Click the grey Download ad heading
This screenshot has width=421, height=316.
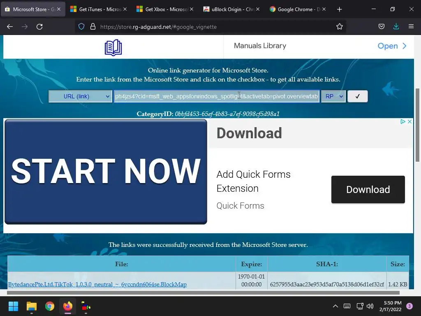click(x=249, y=133)
